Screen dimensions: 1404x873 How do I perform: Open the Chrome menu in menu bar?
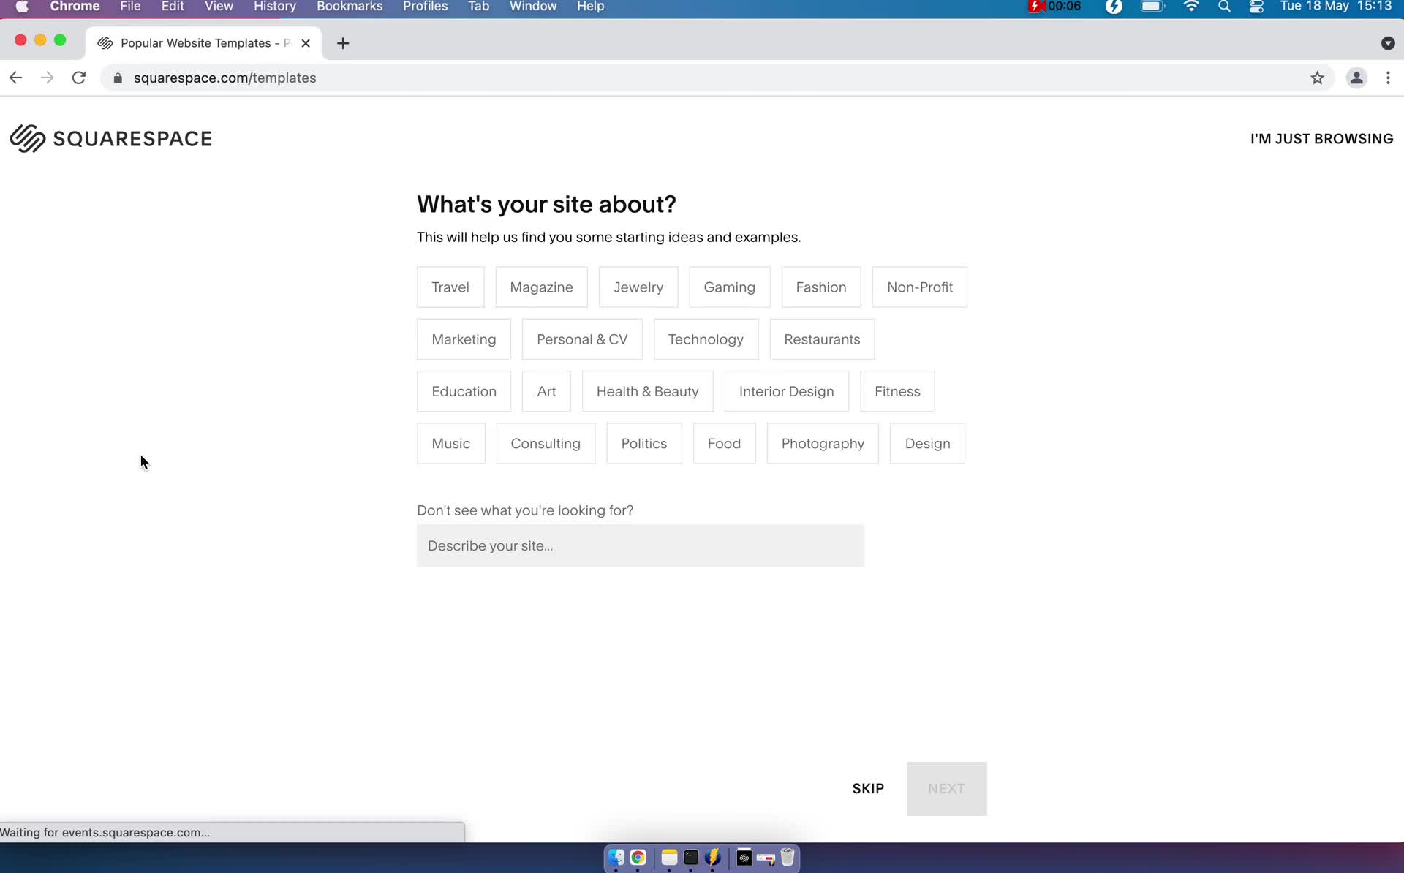pyautogui.click(x=75, y=7)
